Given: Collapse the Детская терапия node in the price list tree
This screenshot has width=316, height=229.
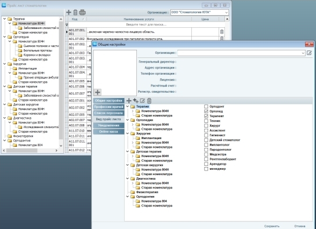Looking at the screenshot, I should (5, 86).
